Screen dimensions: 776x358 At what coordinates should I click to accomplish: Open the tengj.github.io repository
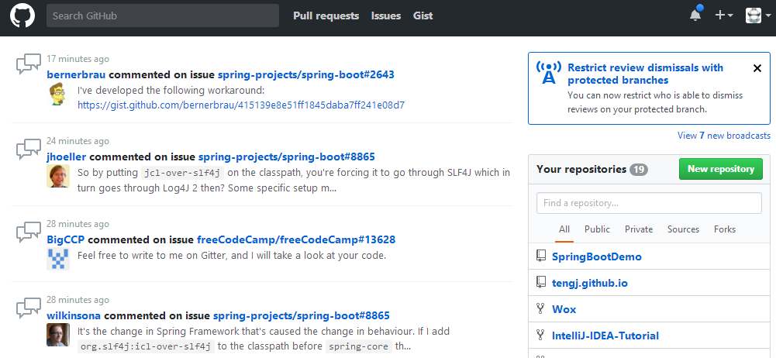[x=590, y=284]
